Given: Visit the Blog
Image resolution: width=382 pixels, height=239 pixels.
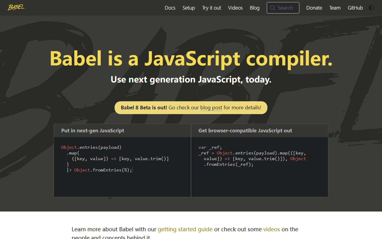Looking at the screenshot, I should [x=255, y=8].
